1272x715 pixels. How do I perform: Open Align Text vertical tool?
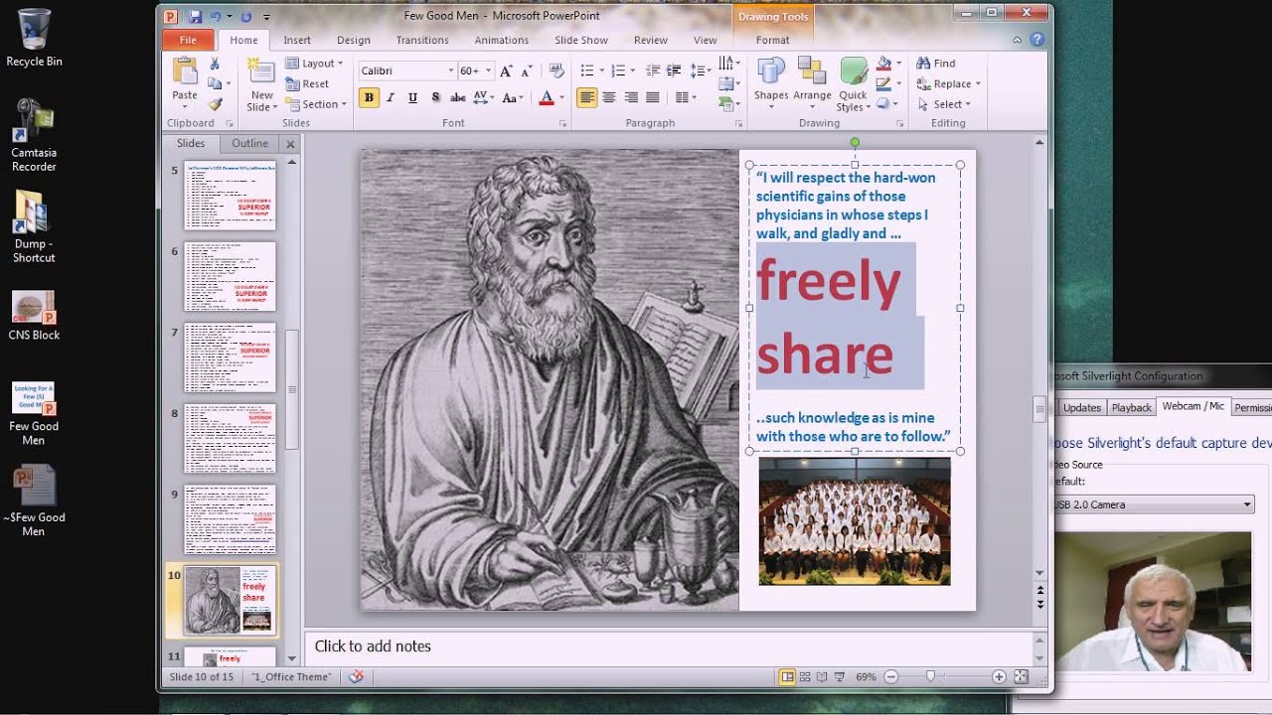pos(728,84)
